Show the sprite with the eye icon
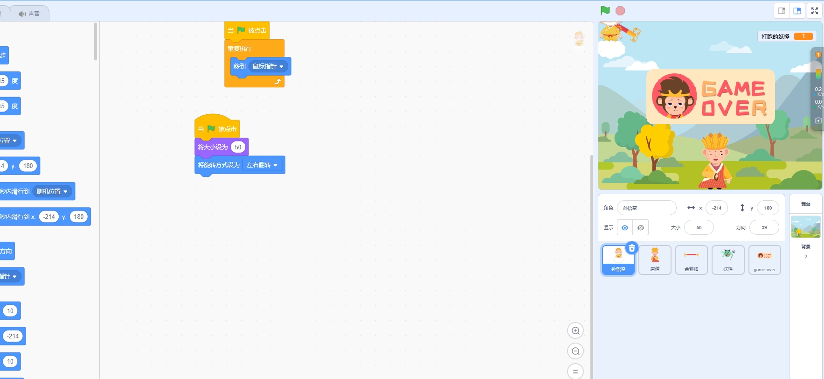The image size is (824, 379). pos(625,228)
